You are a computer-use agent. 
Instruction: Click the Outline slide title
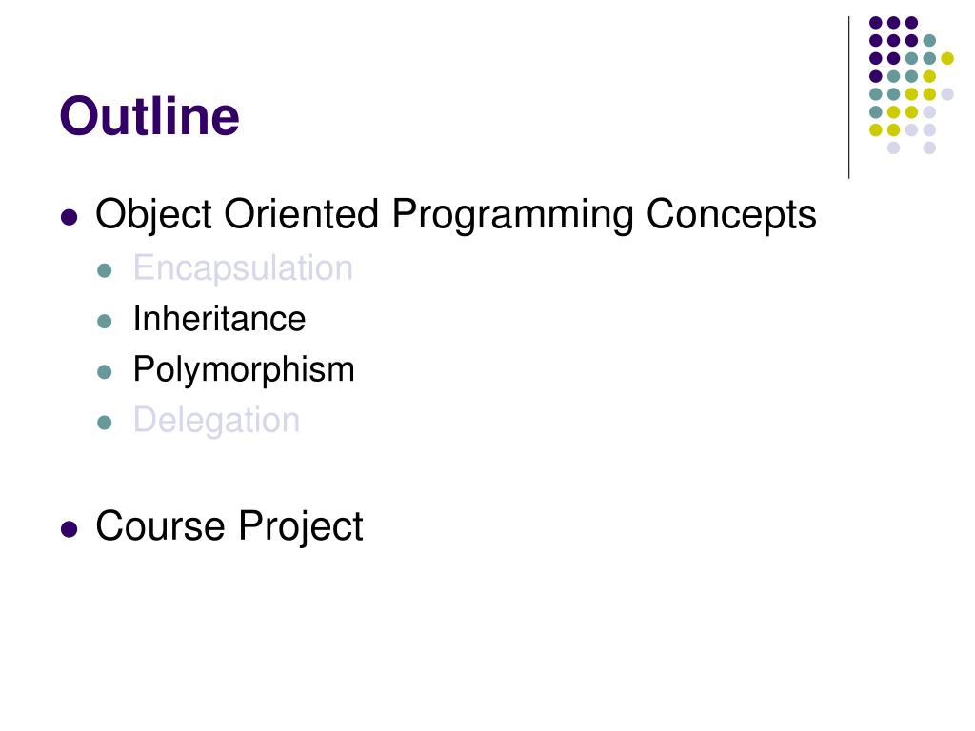click(149, 115)
